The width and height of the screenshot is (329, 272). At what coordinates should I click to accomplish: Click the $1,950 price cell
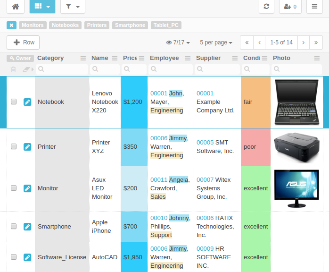134,257
